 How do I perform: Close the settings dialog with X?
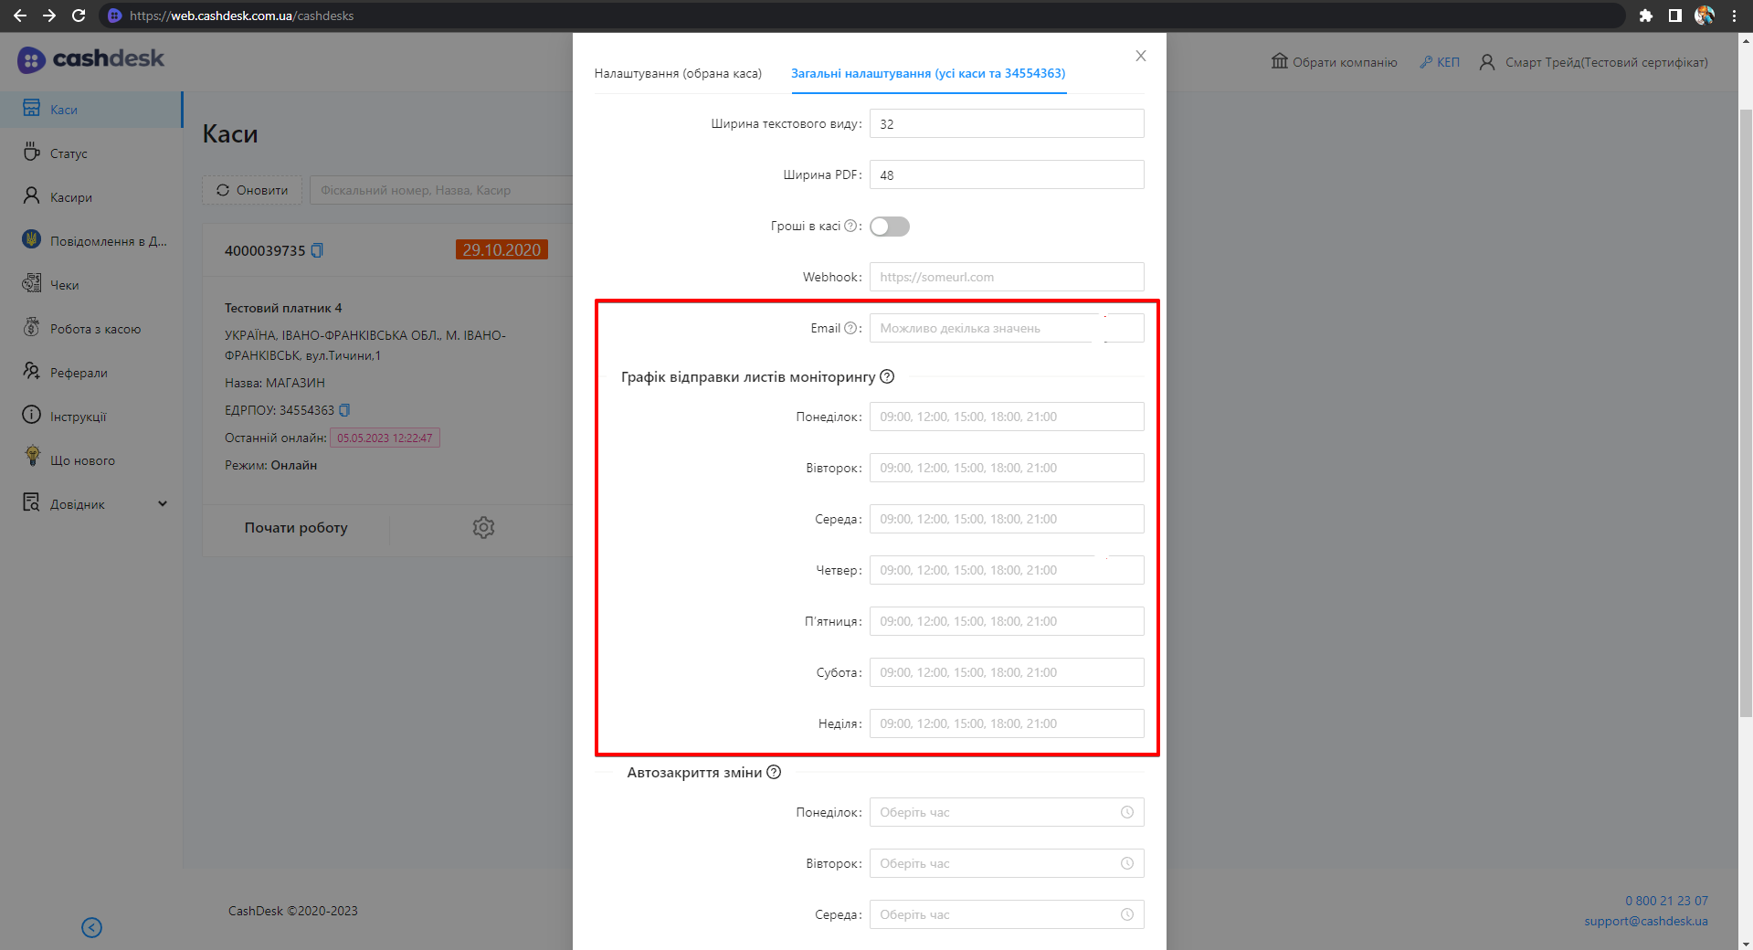(1140, 56)
